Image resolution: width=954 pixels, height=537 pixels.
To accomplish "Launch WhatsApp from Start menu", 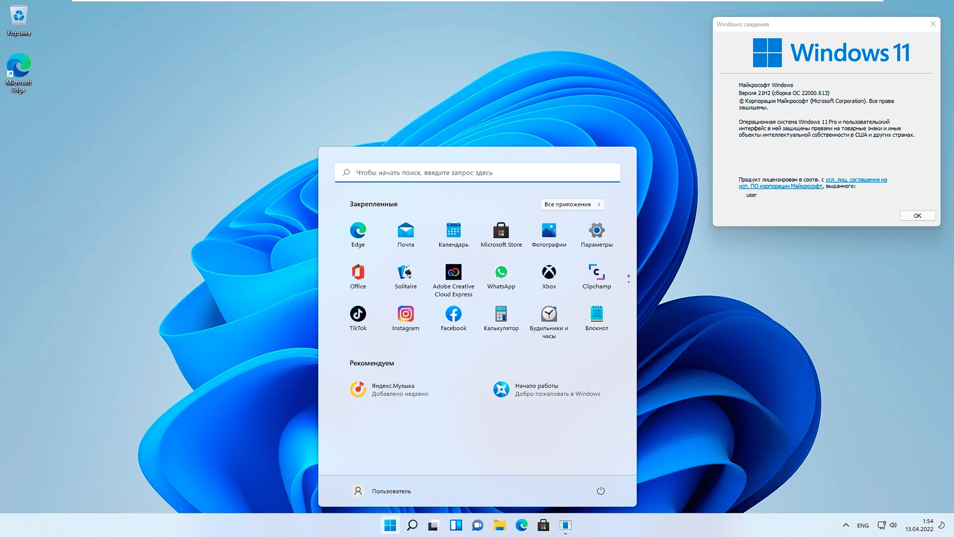I will coord(501,277).
